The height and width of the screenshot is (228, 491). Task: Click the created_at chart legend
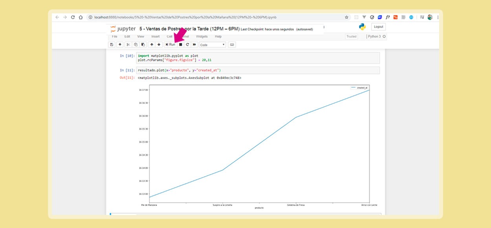(359, 88)
